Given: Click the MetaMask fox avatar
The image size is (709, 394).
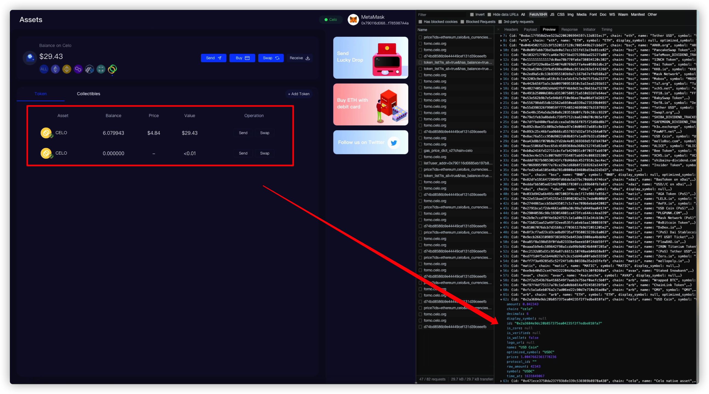Looking at the screenshot, I should point(353,19).
